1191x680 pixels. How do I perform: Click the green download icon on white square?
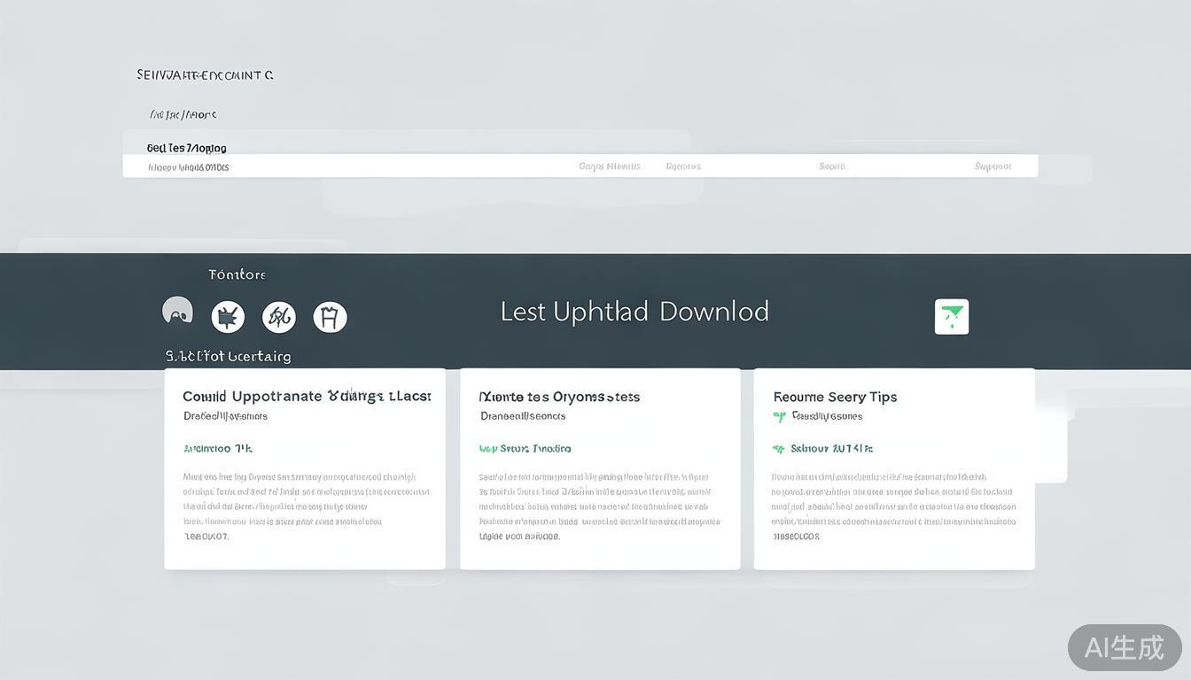[x=952, y=316]
